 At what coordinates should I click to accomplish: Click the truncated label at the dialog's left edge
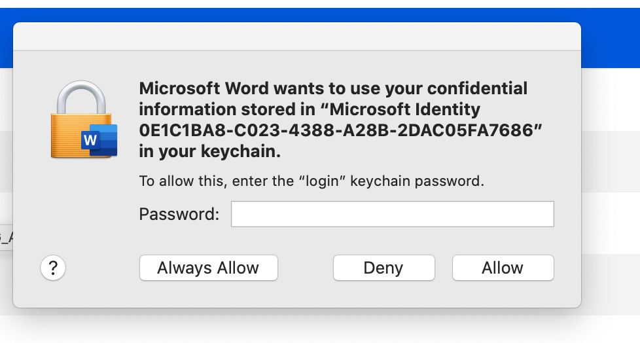tap(6, 237)
